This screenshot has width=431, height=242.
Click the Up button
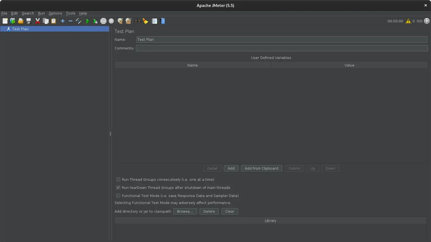coord(313,168)
